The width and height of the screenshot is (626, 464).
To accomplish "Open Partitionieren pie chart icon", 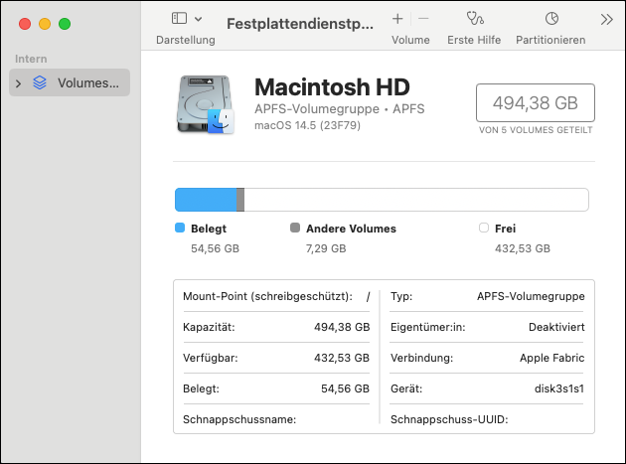I will (551, 18).
